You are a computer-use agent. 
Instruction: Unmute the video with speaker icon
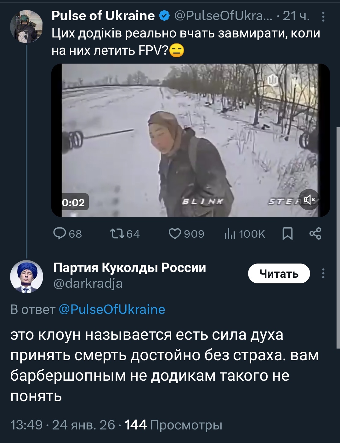point(309,200)
